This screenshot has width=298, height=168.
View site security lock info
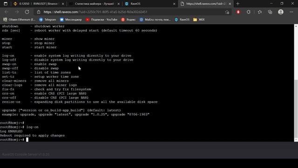(x=39, y=12)
